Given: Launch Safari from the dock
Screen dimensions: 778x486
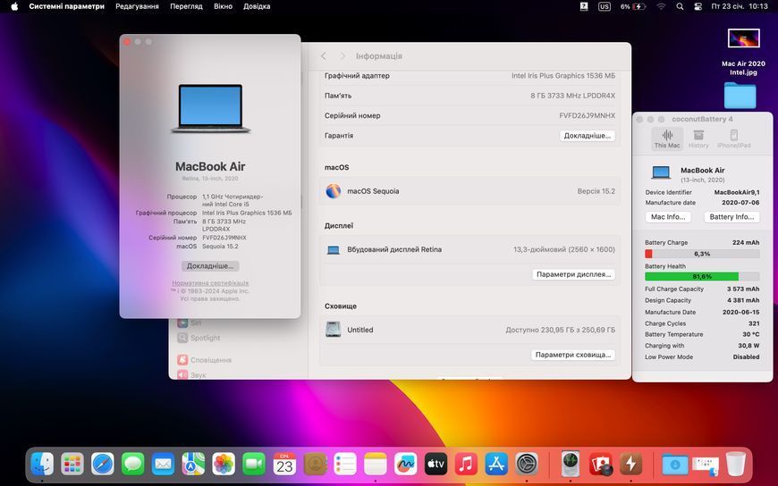Looking at the screenshot, I should tap(103, 465).
